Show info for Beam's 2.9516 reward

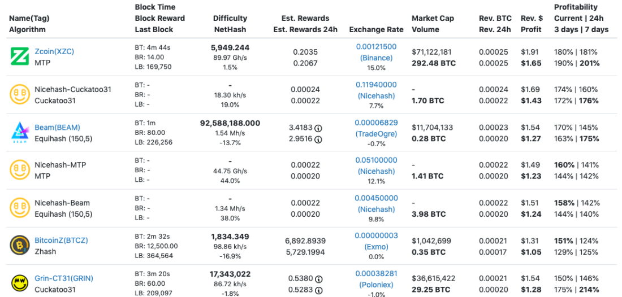[x=318, y=139]
